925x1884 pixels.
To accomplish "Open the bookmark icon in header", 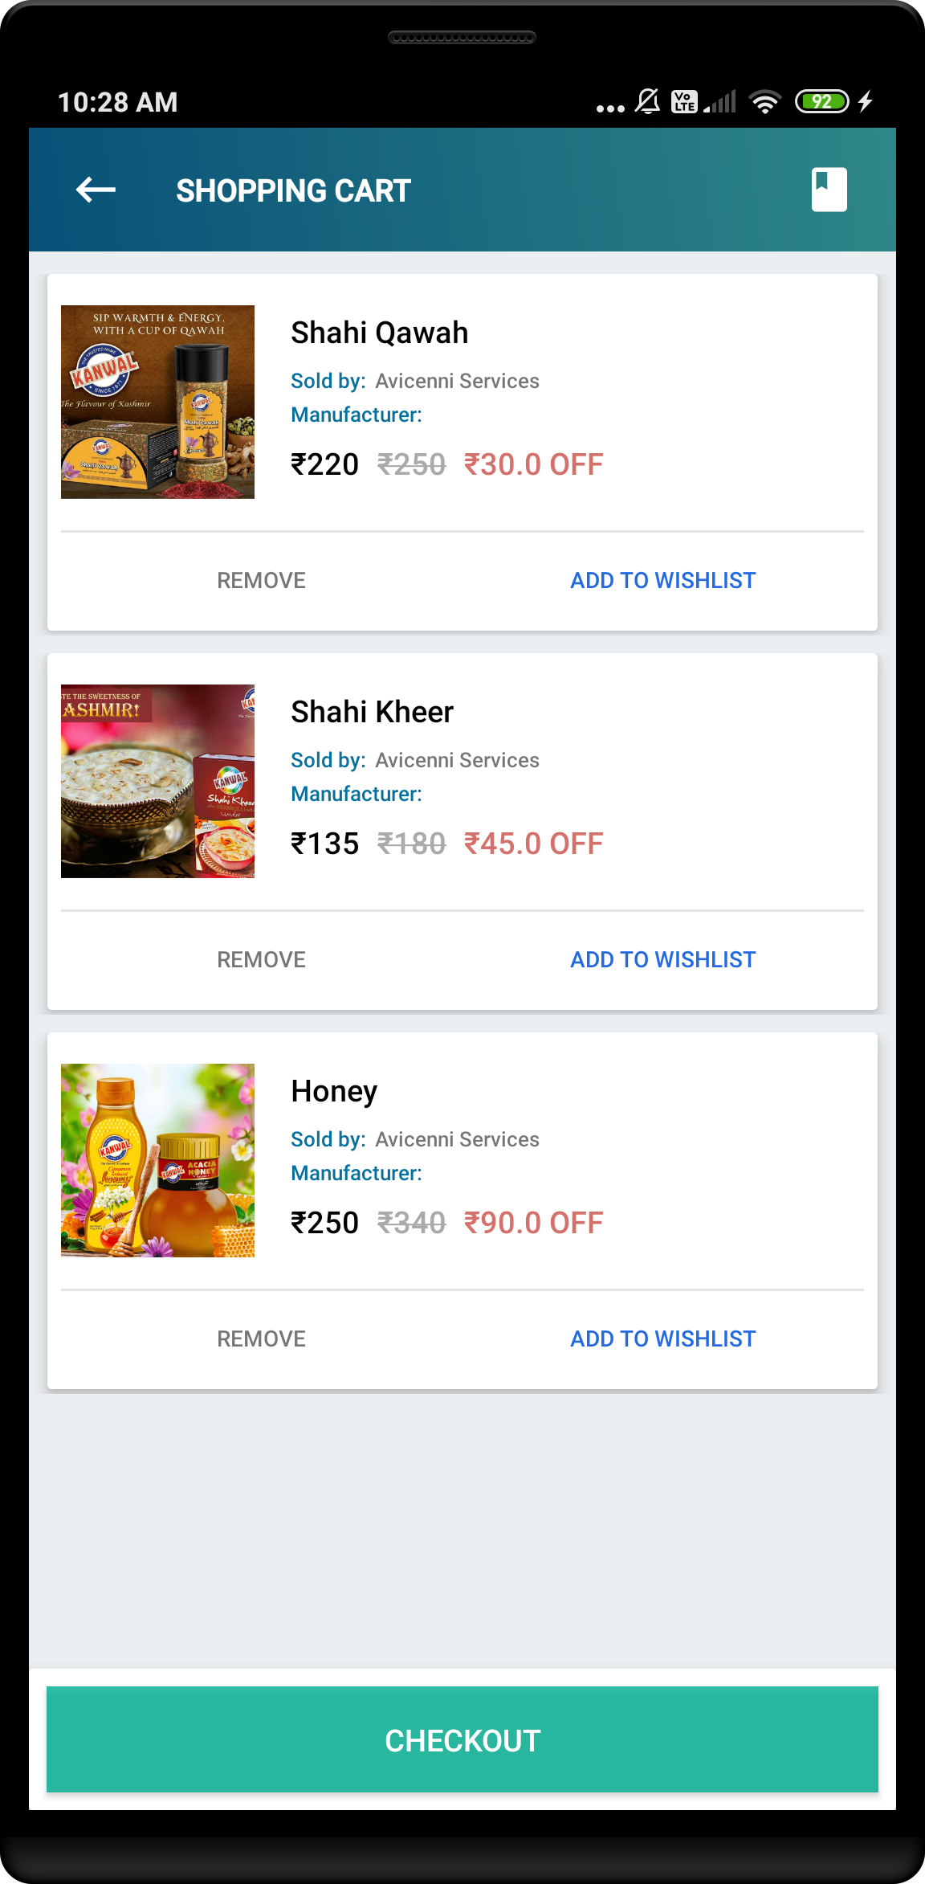I will tap(829, 190).
